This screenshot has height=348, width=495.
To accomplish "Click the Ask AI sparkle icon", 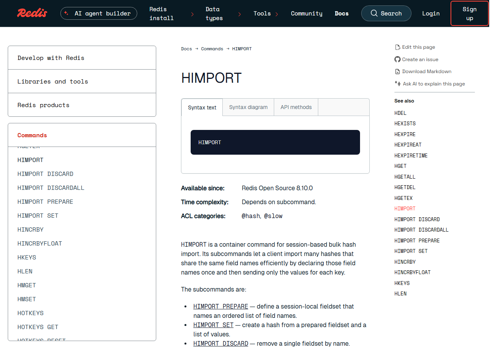I will point(398,84).
